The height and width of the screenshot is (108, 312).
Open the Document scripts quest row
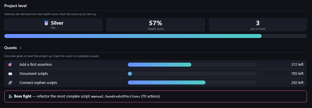click(156, 74)
